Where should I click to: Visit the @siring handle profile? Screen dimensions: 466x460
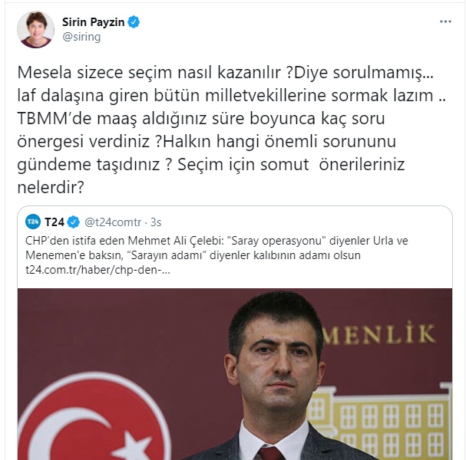point(81,37)
